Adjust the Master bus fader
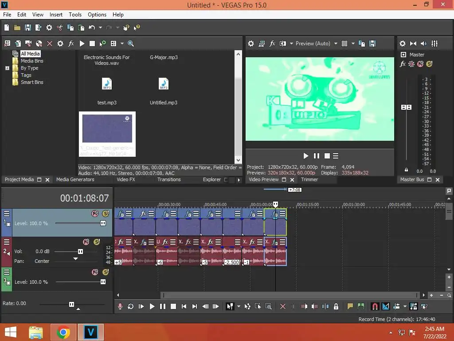The width and height of the screenshot is (454, 341). [406, 107]
